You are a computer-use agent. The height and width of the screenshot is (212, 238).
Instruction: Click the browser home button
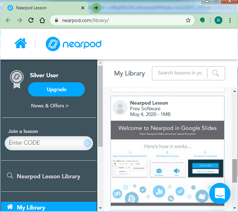[x=42, y=20]
